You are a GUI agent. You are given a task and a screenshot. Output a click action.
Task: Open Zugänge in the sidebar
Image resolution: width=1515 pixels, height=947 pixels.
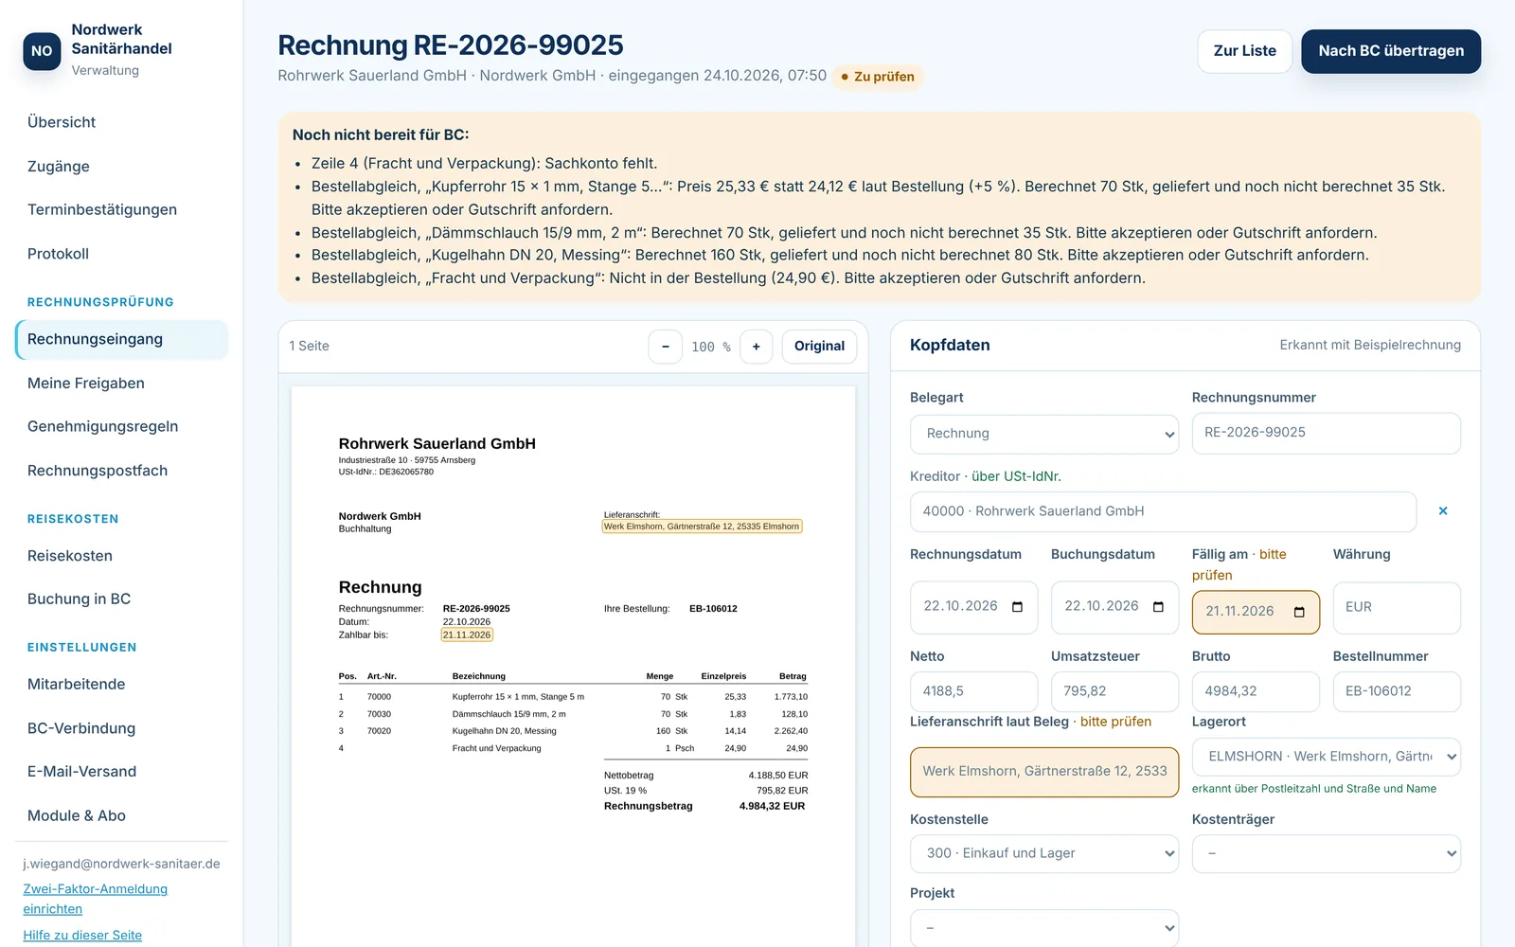pyautogui.click(x=121, y=167)
